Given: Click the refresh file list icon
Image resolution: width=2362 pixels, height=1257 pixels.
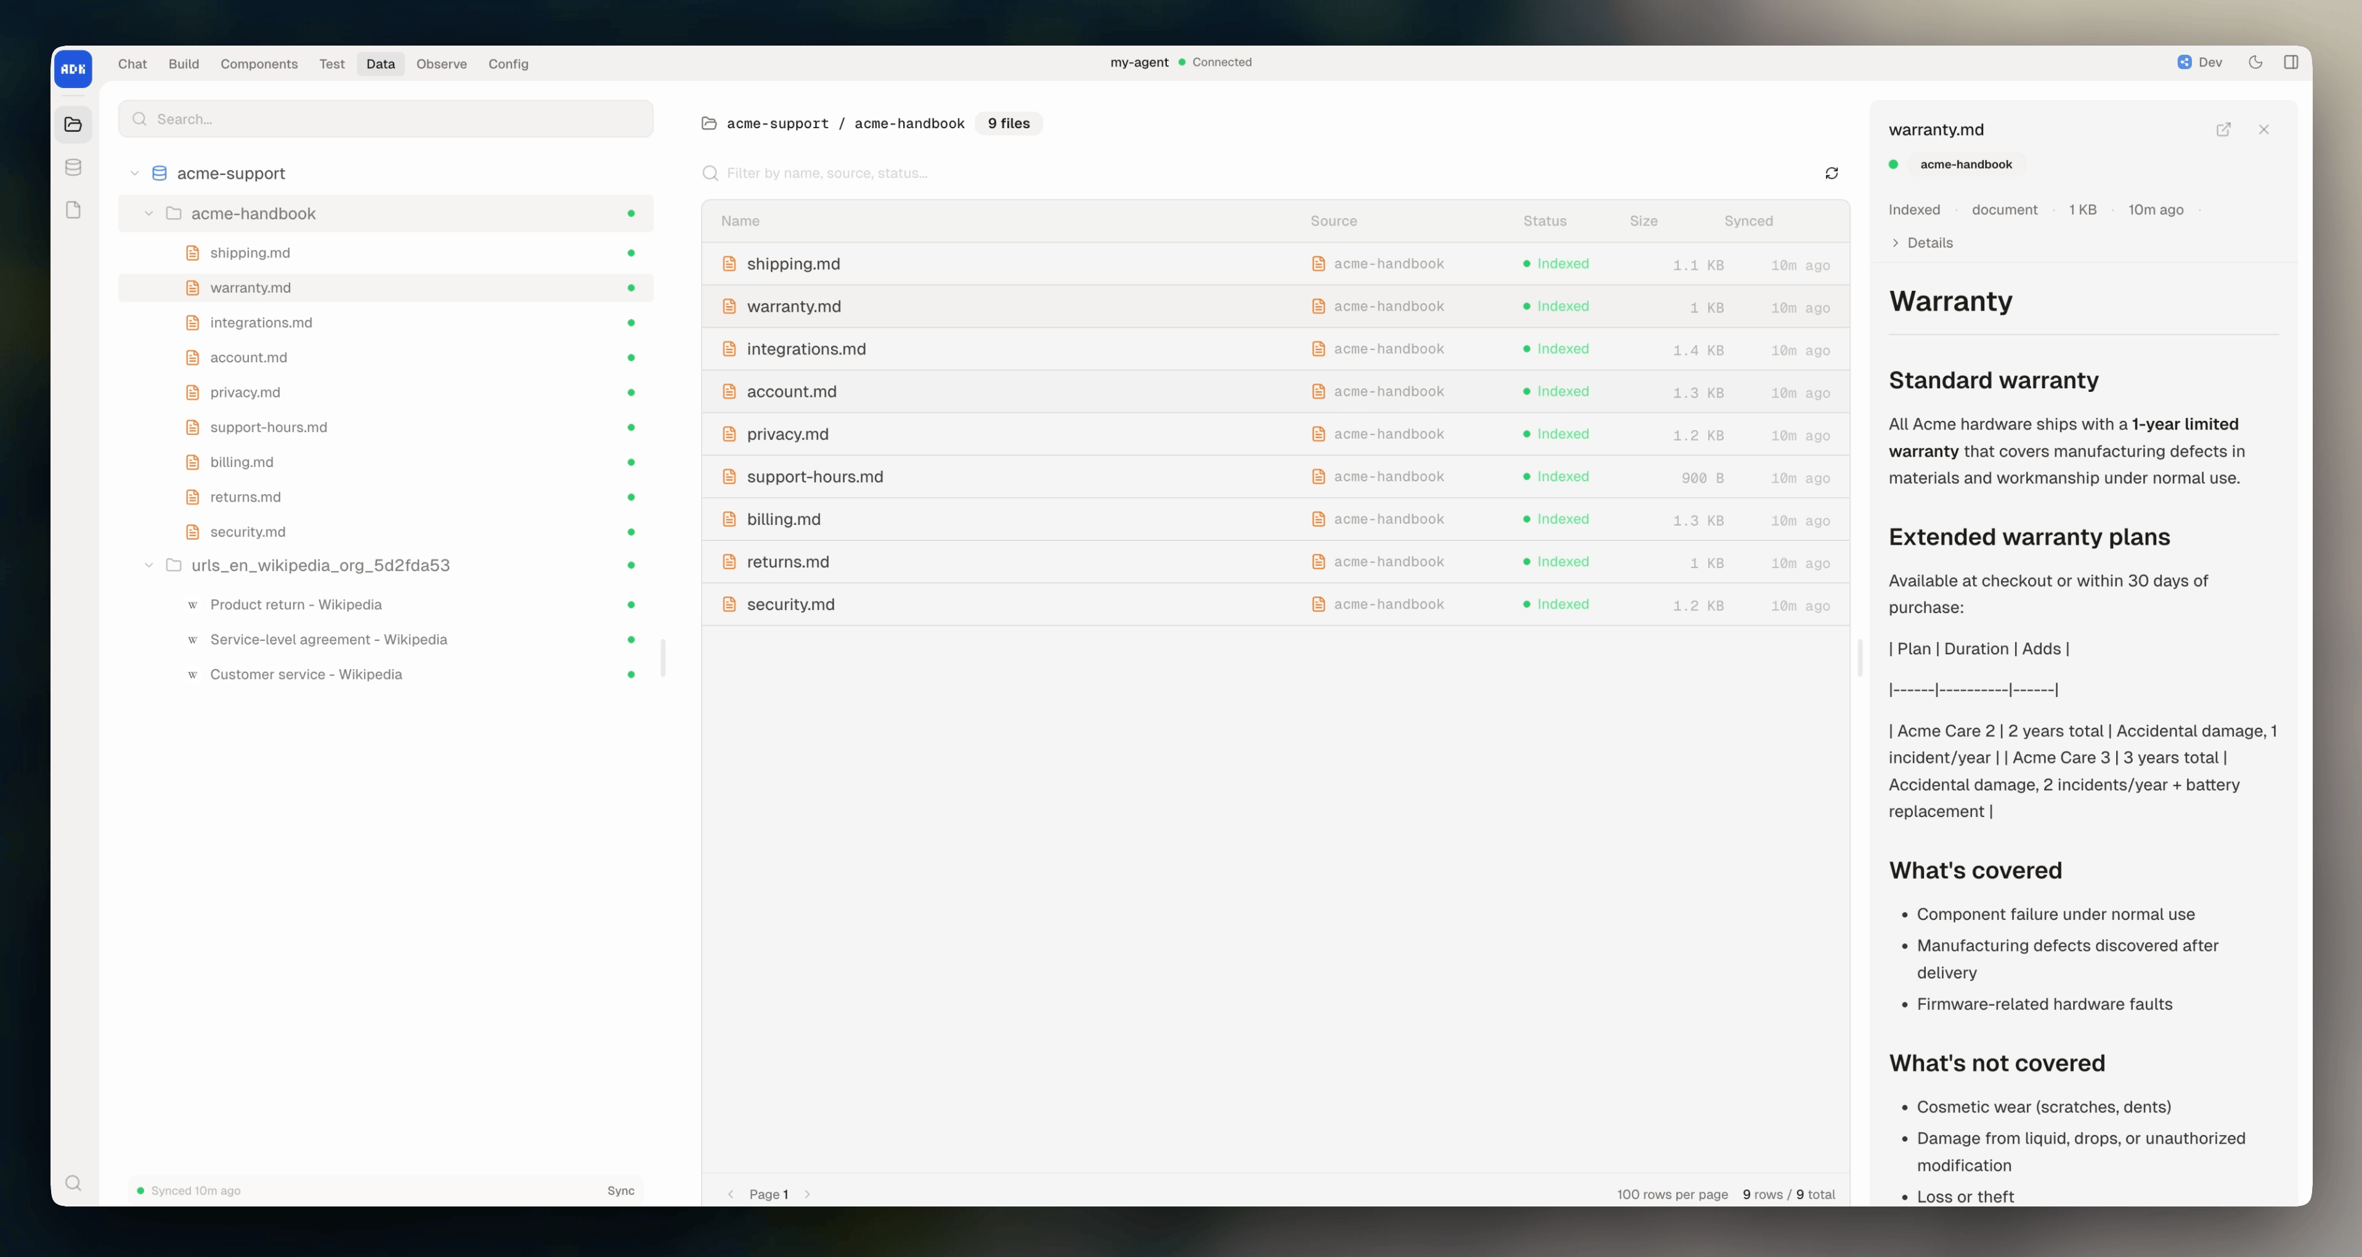Looking at the screenshot, I should (1831, 173).
